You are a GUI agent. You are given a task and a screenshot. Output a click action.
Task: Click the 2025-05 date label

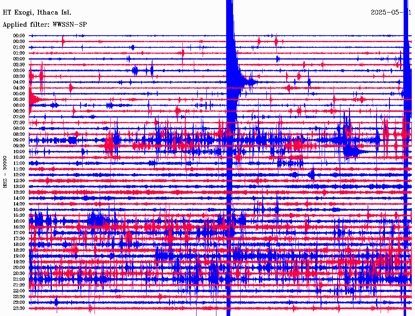coord(391,13)
